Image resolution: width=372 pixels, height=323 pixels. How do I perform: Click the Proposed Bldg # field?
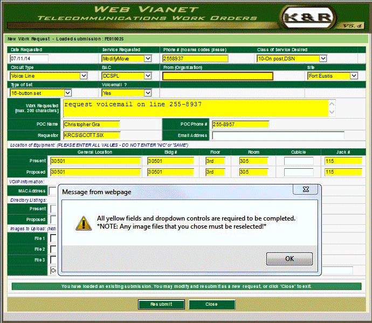tap(170, 172)
